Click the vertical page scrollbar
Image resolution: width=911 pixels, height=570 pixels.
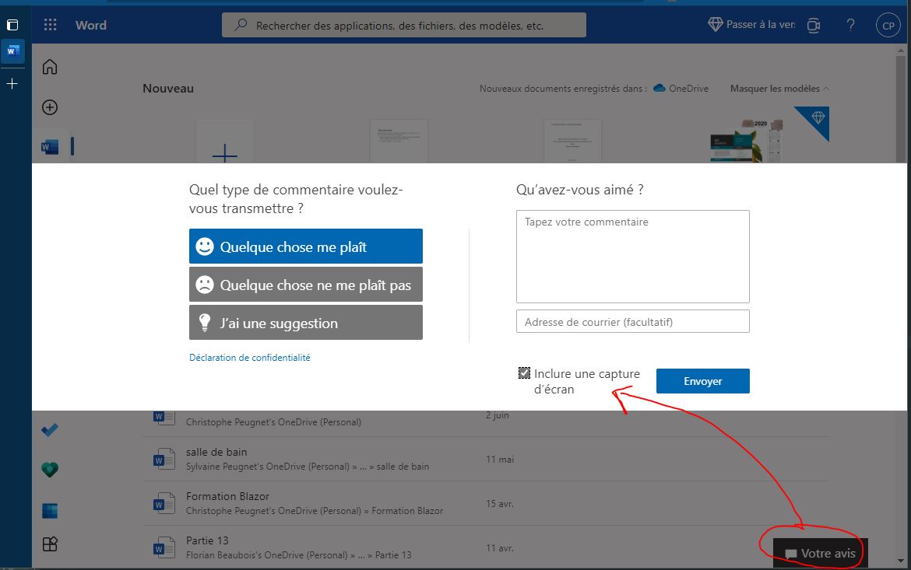(x=901, y=110)
